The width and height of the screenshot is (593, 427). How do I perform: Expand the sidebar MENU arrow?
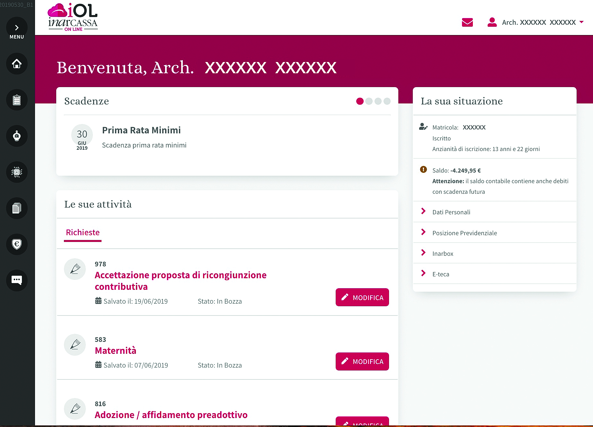click(x=17, y=28)
